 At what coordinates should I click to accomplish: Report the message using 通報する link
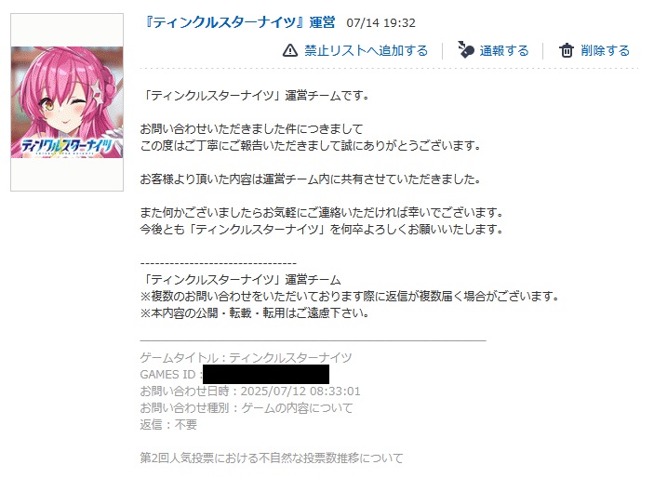[x=504, y=50]
